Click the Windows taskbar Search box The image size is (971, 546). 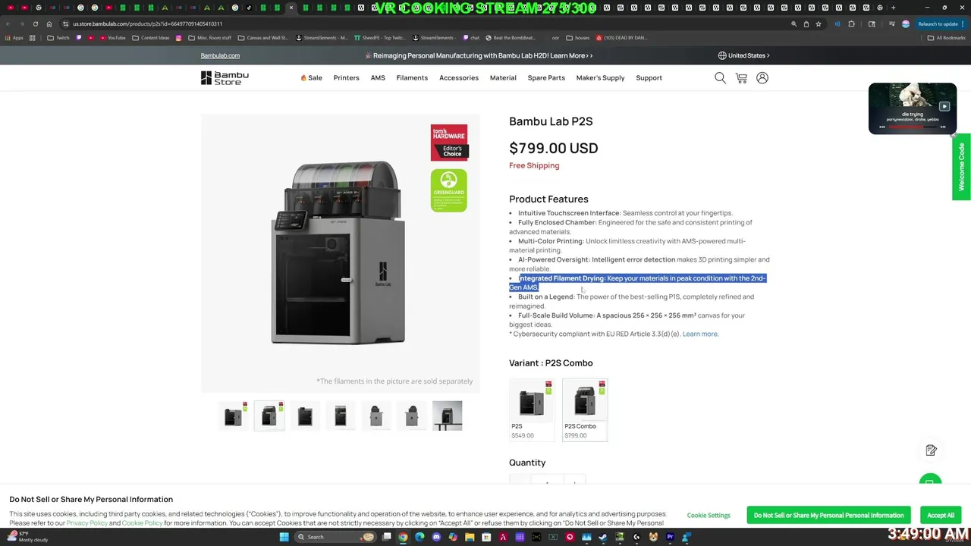[x=335, y=537]
